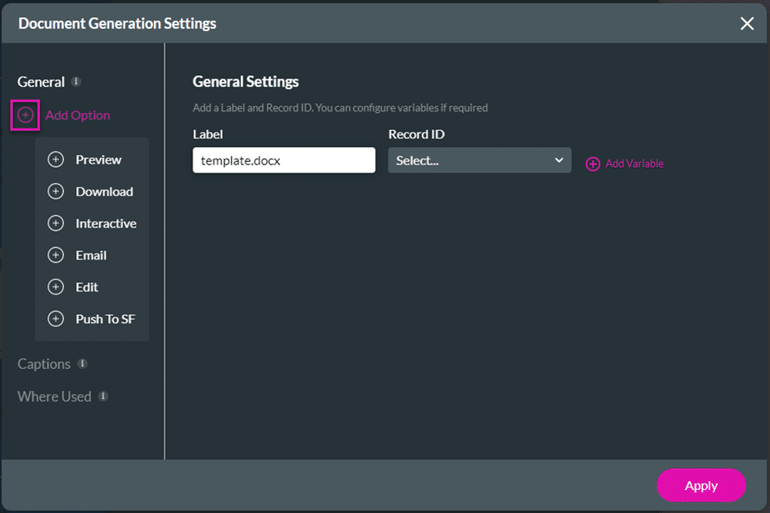Click the Add Variable plus icon
770x513 pixels.
(593, 164)
